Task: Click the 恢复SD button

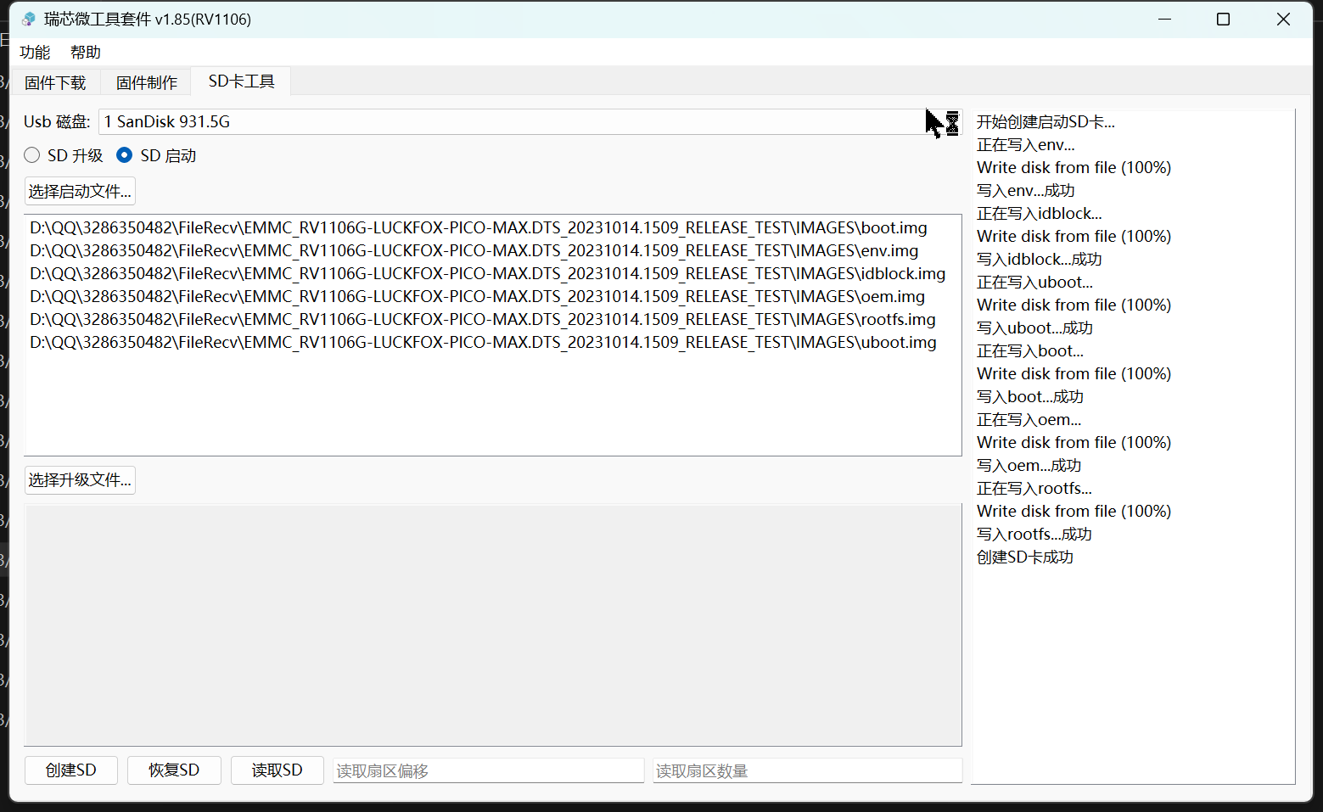Action: click(174, 770)
